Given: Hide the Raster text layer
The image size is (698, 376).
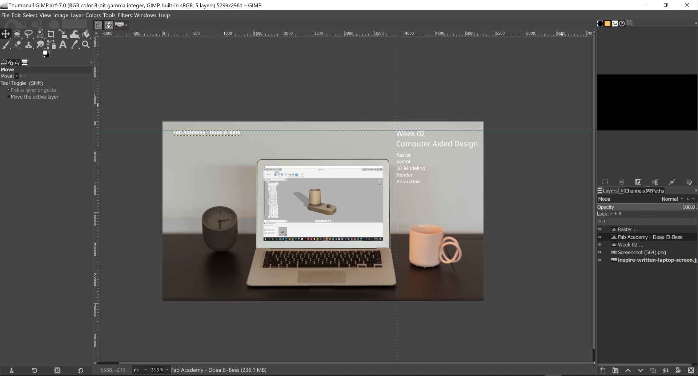Looking at the screenshot, I should (600, 229).
